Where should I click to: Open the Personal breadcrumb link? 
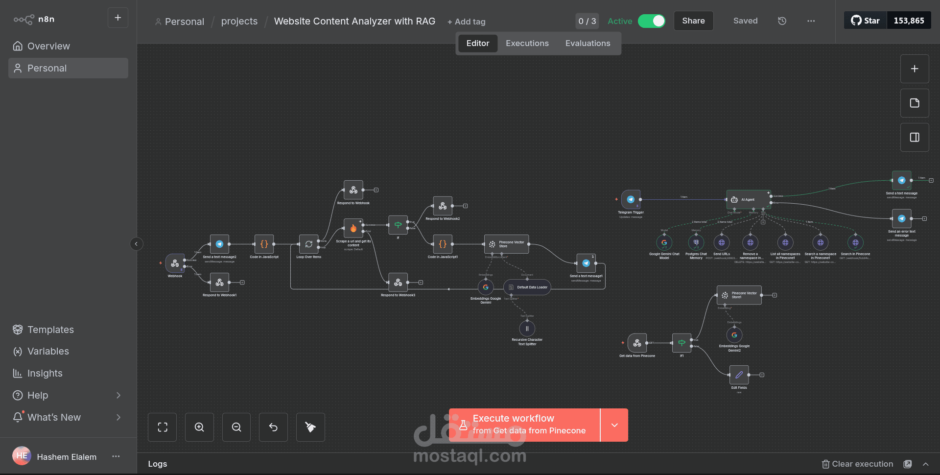click(x=180, y=22)
